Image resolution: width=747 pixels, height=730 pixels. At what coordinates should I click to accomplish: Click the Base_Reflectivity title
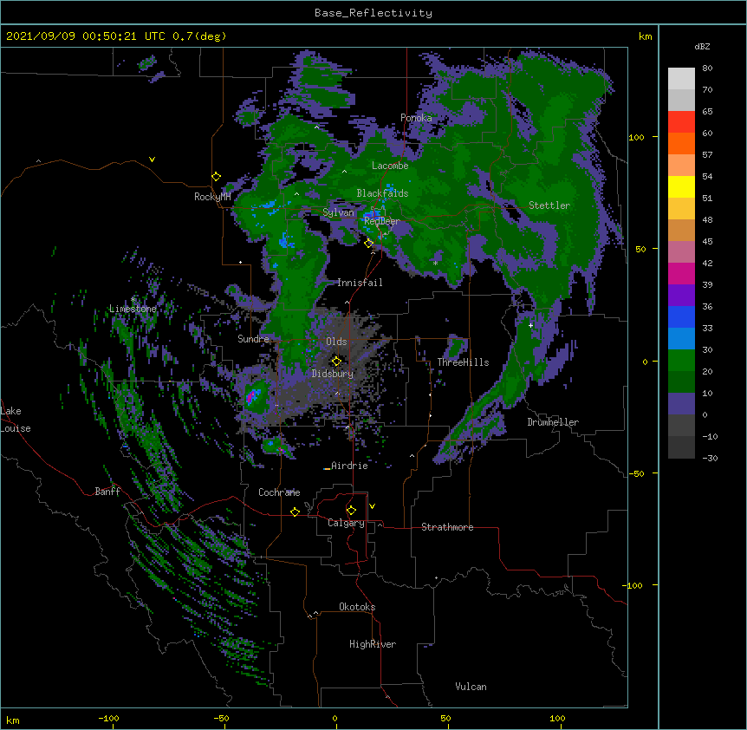[x=373, y=13]
